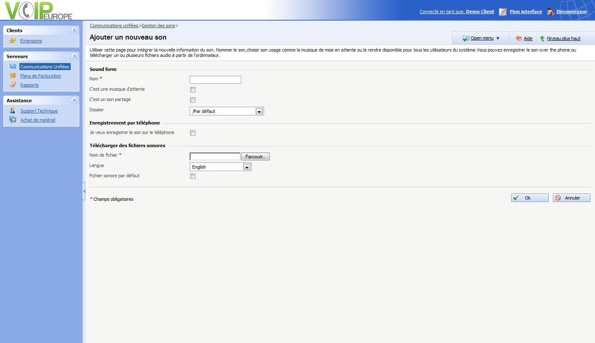595x343 pixels.
Task: Enable the "C'est une musique d'attente" checkbox
Action: pos(193,90)
